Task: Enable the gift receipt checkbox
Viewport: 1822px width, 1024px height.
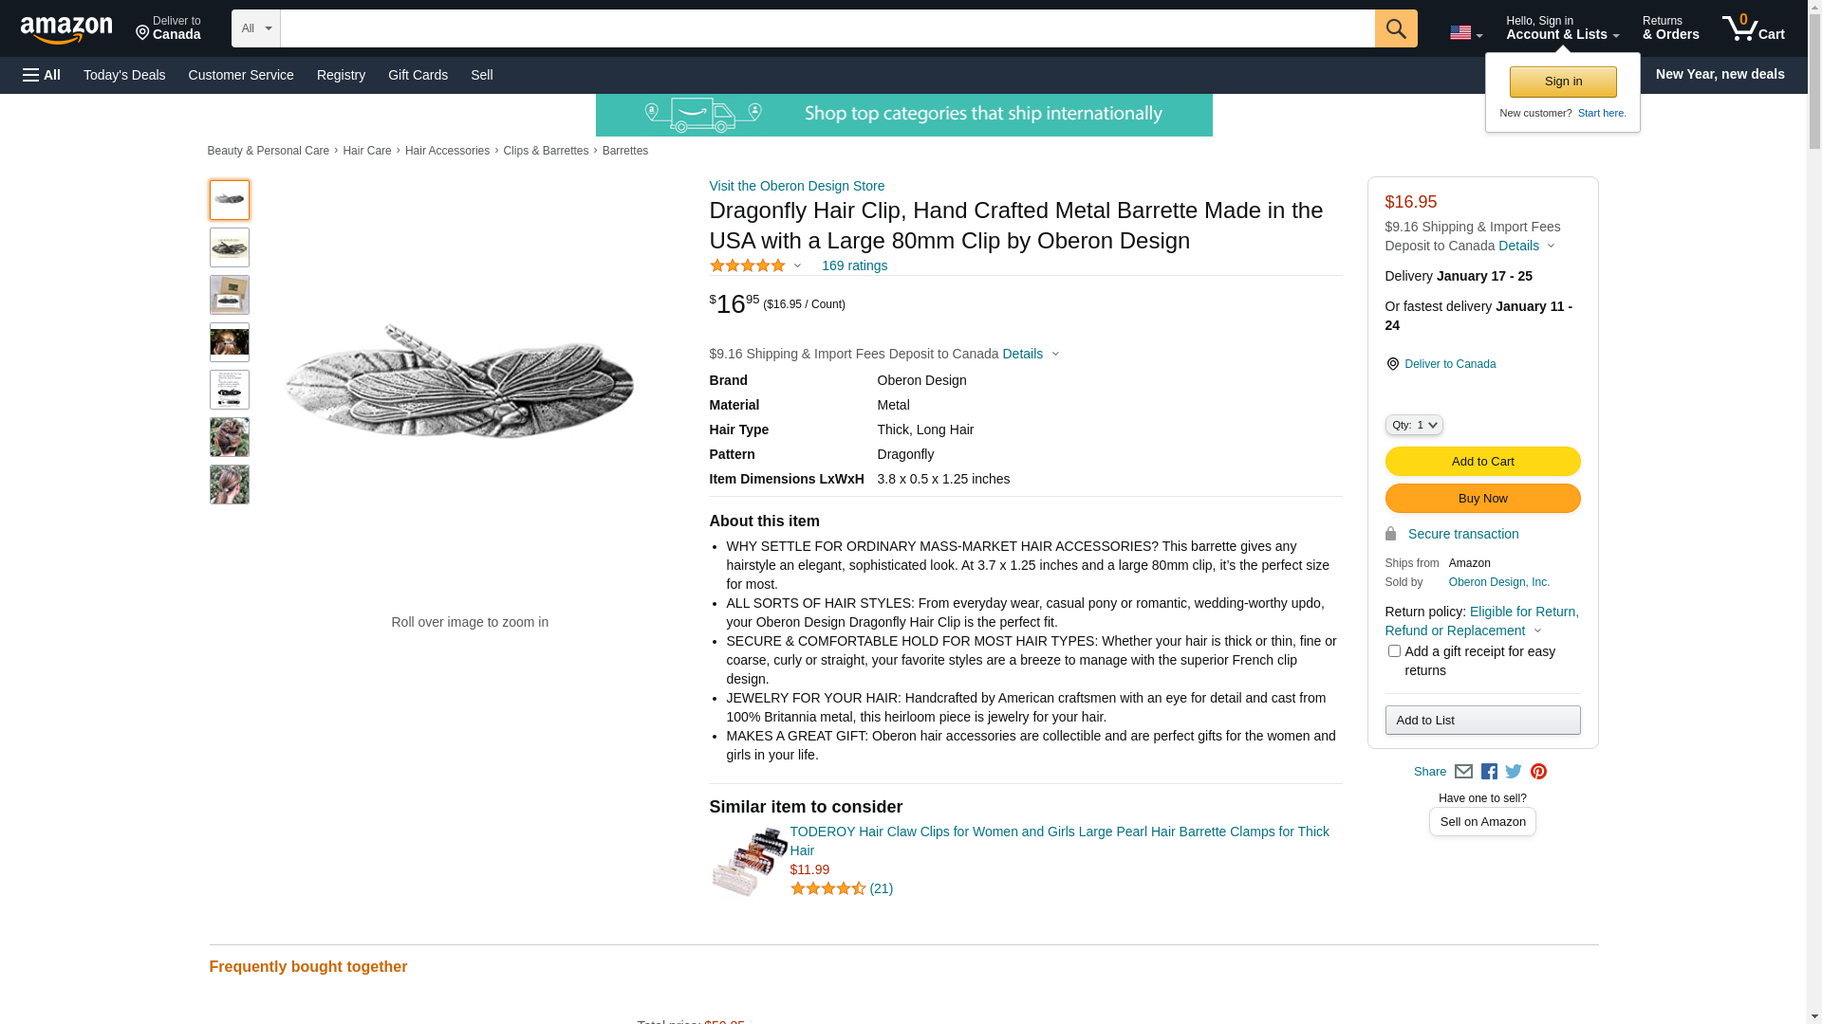Action: tap(1394, 651)
